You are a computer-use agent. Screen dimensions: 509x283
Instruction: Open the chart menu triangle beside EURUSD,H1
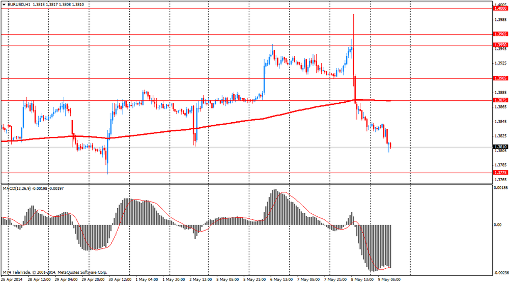pyautogui.click(x=4, y=5)
